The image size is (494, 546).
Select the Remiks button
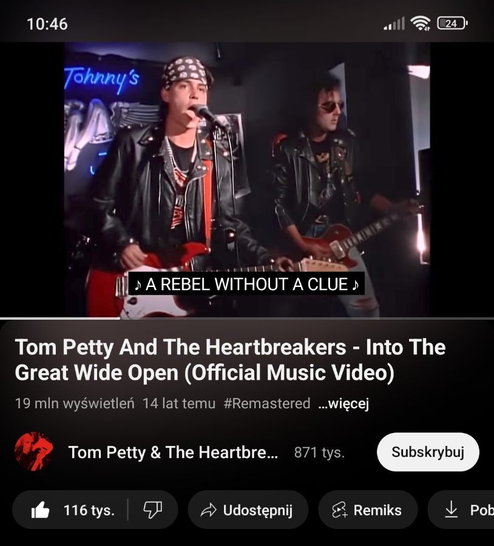368,510
